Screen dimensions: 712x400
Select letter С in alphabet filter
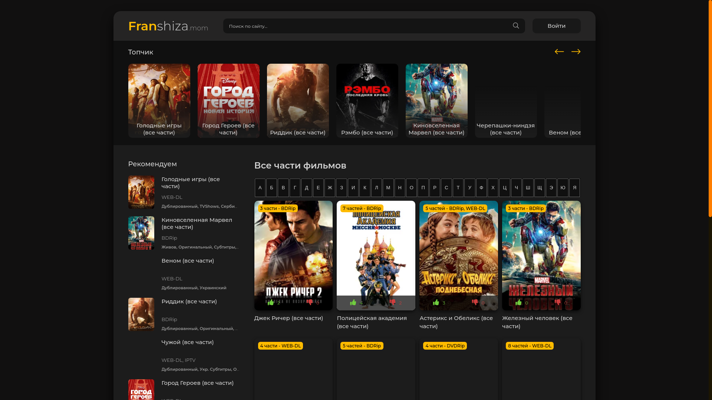tap(446, 188)
